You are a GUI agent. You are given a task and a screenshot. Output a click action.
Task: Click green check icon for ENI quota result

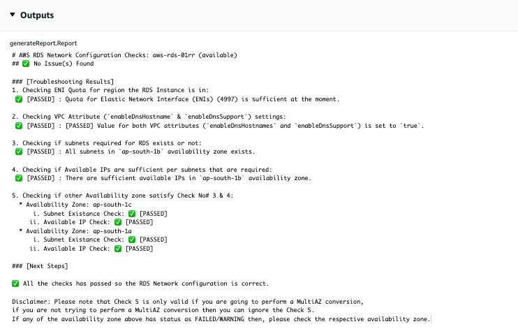coord(18,99)
